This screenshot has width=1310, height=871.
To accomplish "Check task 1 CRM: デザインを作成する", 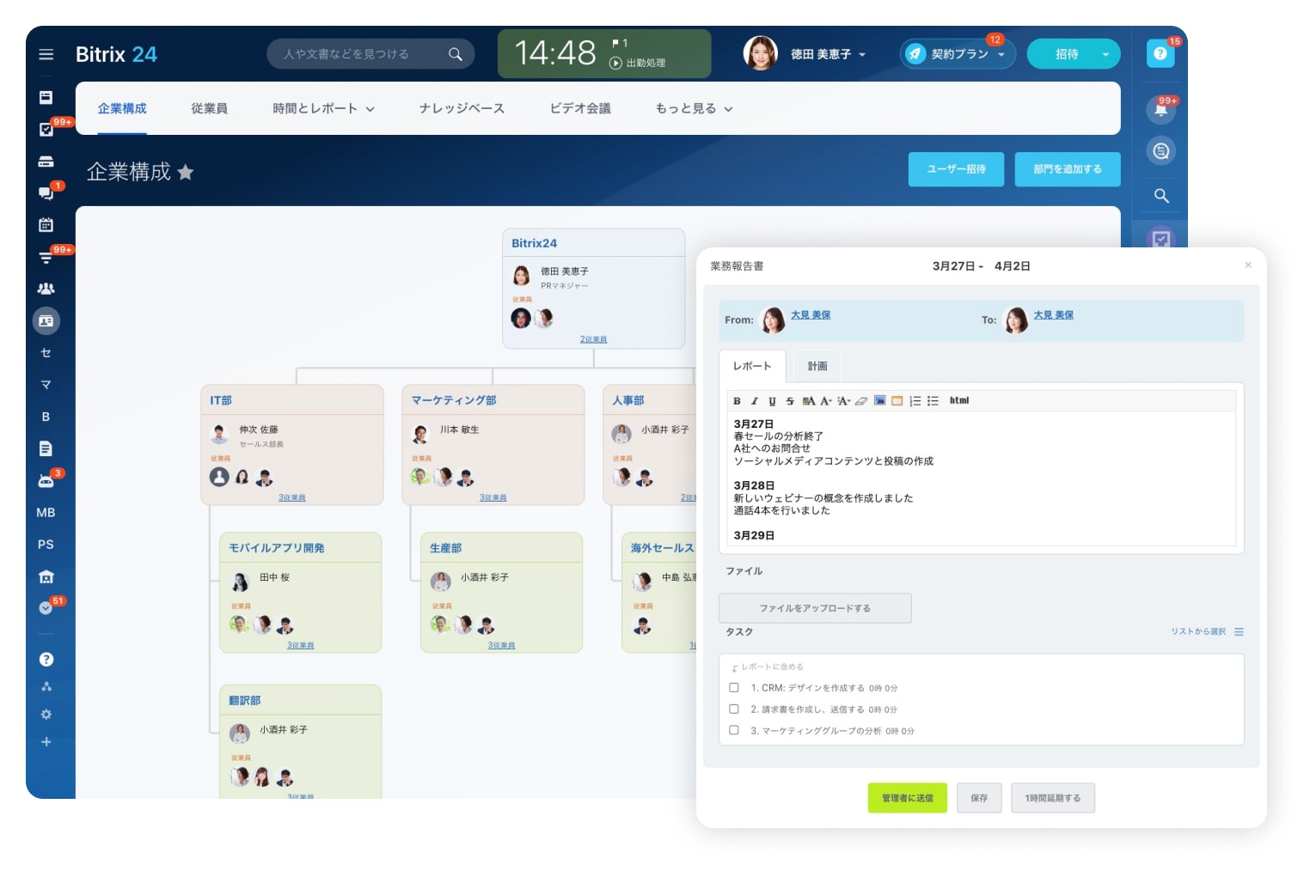I will [734, 687].
